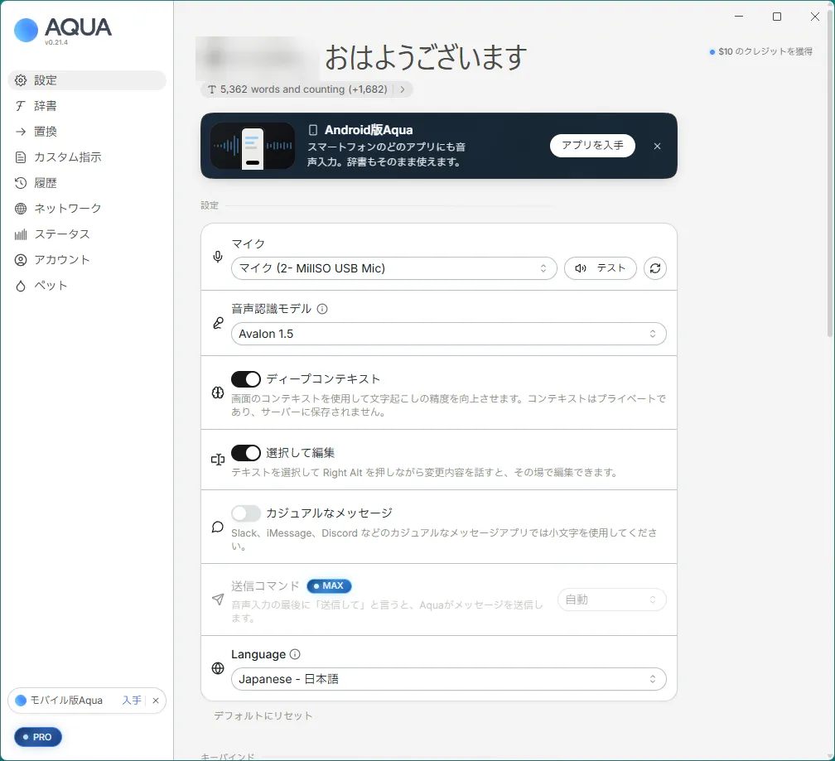Click the history clock icon beside 履歴
The image size is (835, 761).
20,183
